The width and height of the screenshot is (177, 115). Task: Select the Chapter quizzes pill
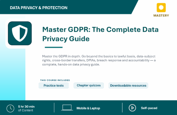[x=88, y=85]
